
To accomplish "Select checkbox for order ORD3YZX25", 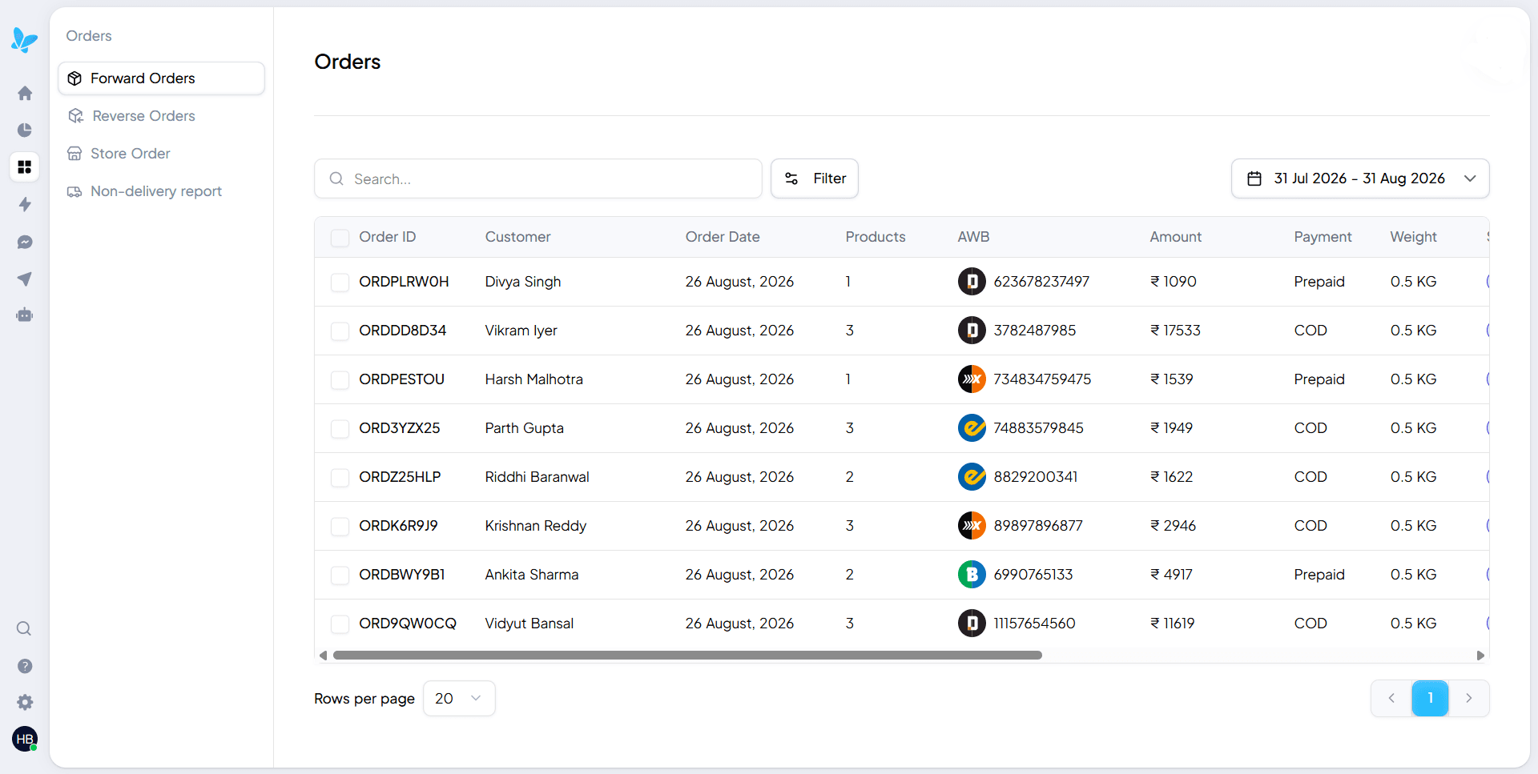I will click(340, 429).
